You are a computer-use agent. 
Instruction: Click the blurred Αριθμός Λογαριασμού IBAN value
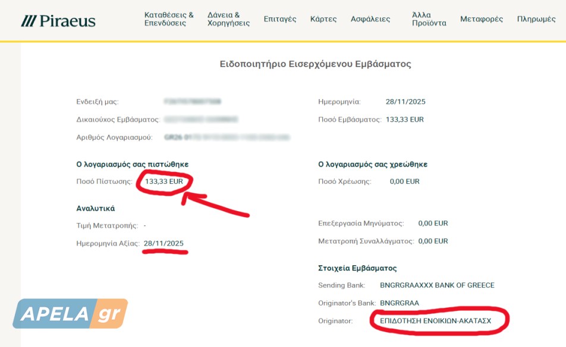click(227, 137)
